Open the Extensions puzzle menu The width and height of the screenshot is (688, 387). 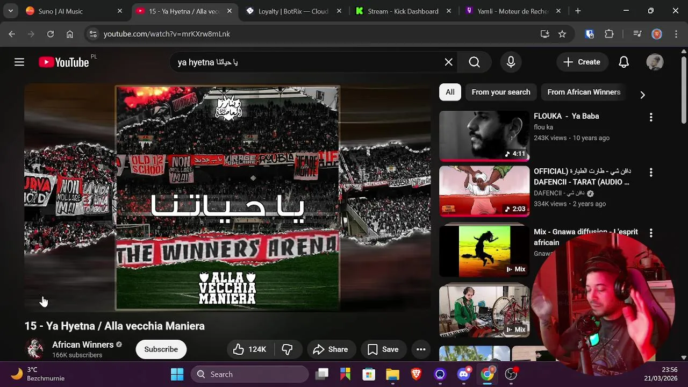[x=609, y=34]
